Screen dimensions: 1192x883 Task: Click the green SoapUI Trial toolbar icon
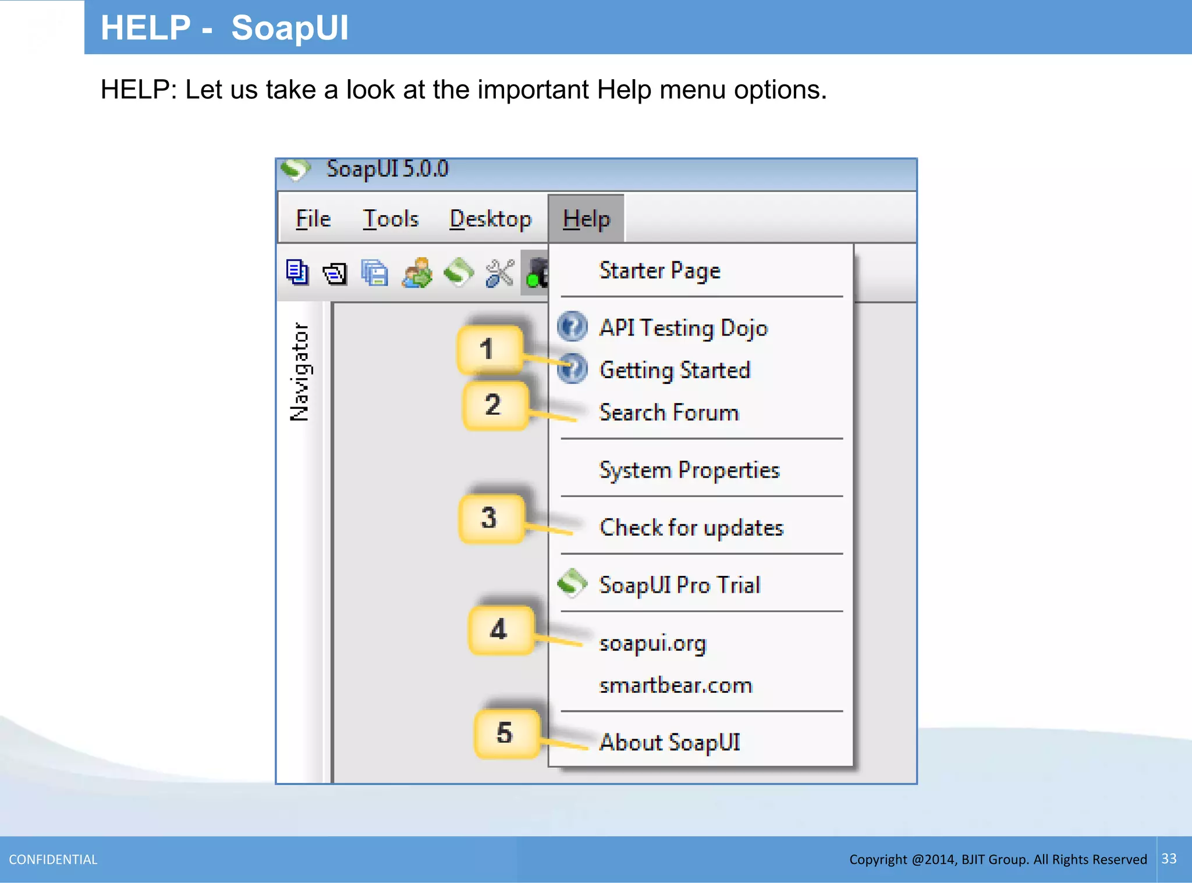coord(459,272)
